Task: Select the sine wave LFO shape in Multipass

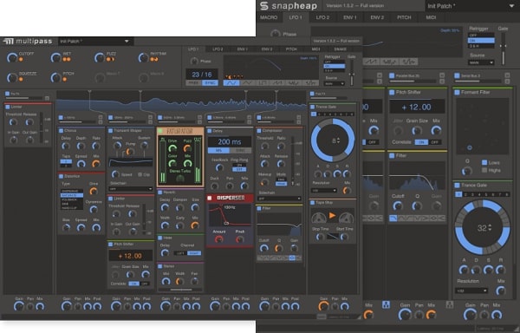Action: [231, 83]
